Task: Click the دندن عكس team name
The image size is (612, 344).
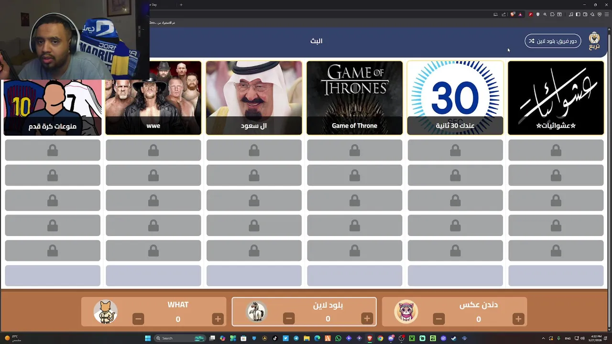Action: click(x=479, y=305)
